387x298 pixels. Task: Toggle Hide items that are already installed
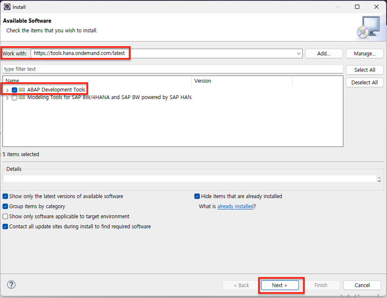click(x=197, y=196)
